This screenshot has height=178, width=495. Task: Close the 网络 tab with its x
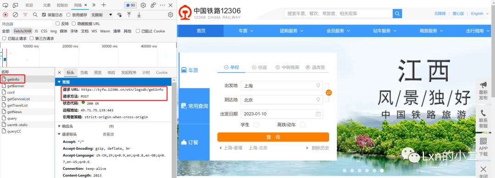86,5
